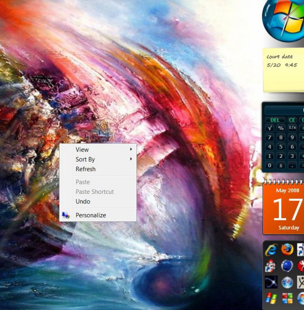Click the 5/20 9:45 note text
304x310 pixels.
tap(282, 65)
